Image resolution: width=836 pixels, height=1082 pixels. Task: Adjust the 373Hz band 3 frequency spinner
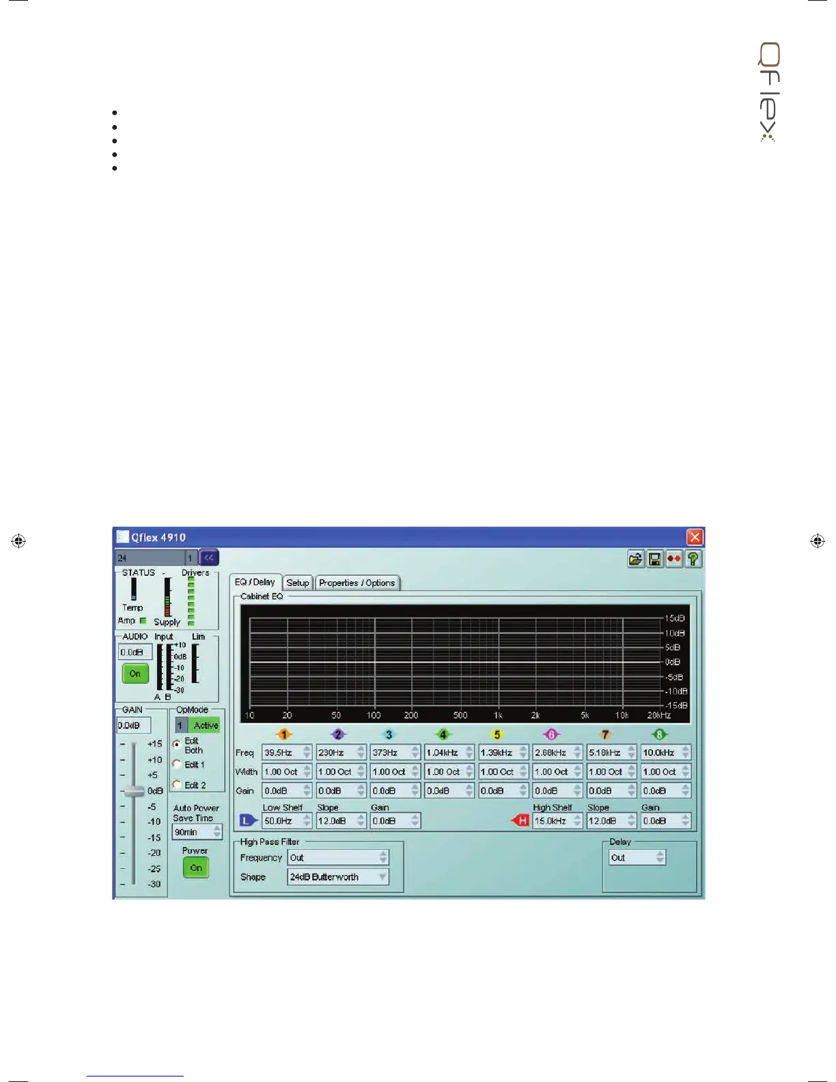(395, 752)
